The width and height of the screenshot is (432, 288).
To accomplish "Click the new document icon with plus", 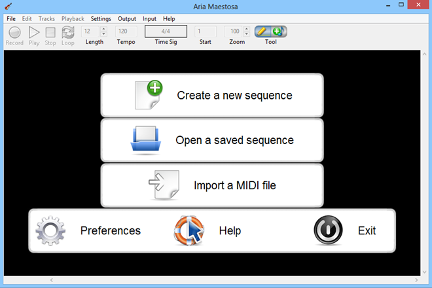I will tap(149, 95).
